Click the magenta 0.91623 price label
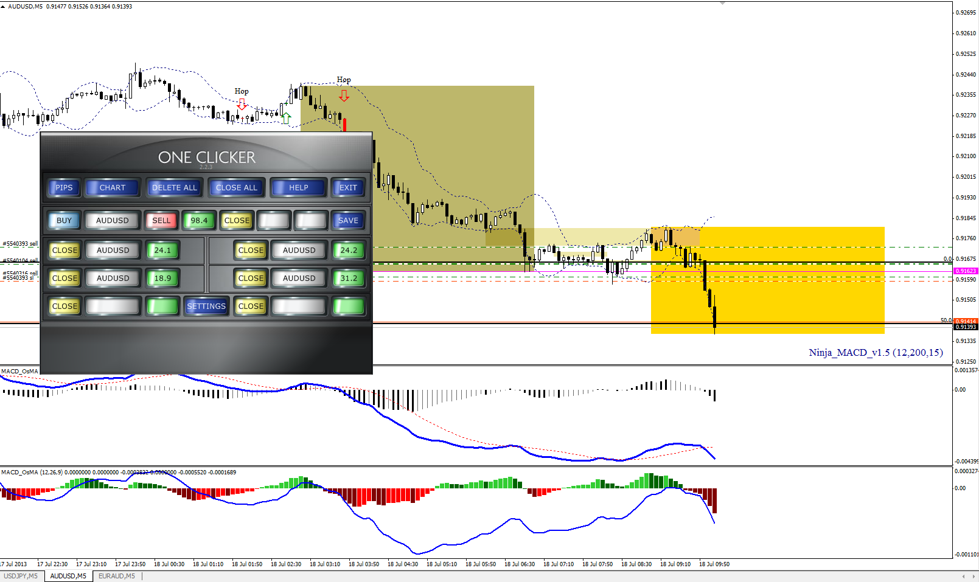The image size is (979, 582). [966, 271]
